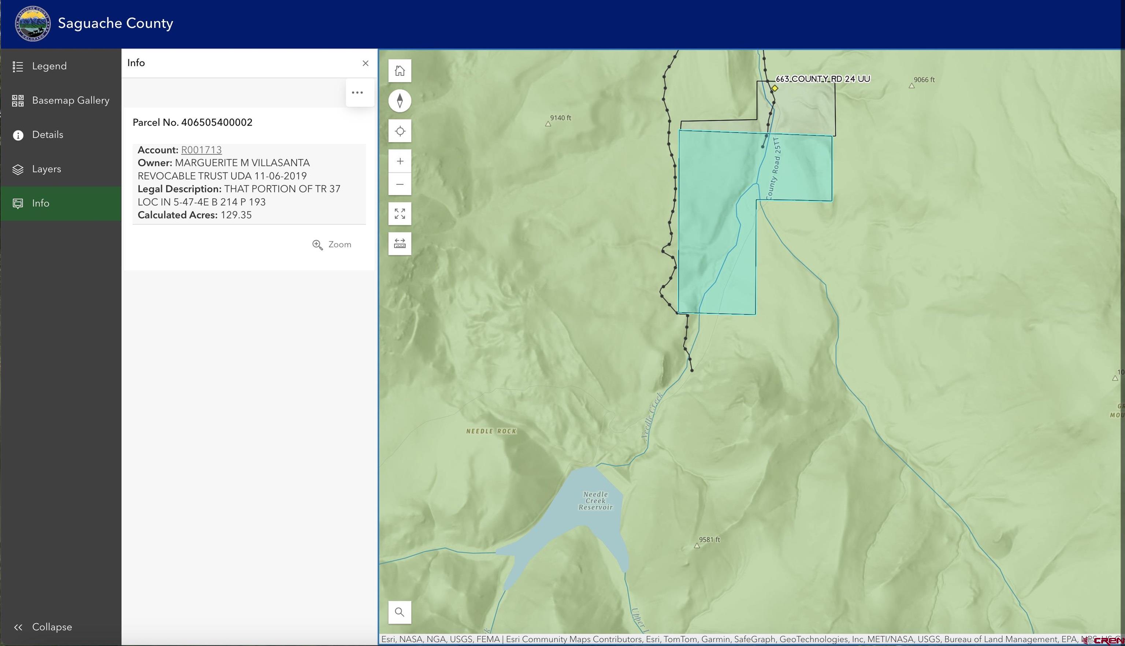Open the Basemap Gallery panel
Viewport: 1125px width, 646px height.
[x=71, y=100]
